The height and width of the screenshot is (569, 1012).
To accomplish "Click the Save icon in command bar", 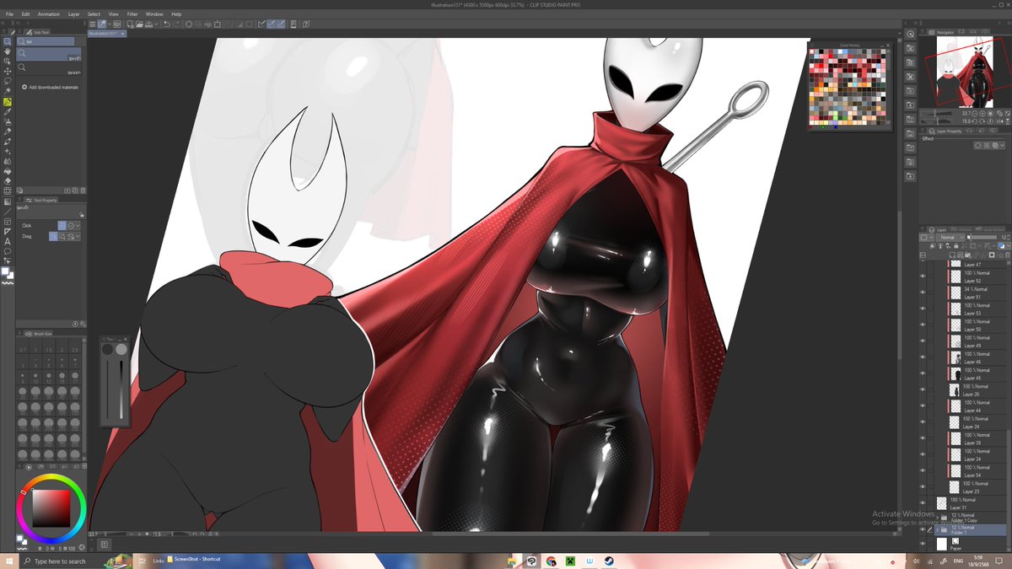I will 148,24.
